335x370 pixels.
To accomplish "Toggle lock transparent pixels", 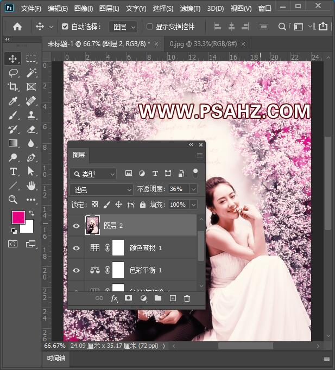I will (94, 205).
